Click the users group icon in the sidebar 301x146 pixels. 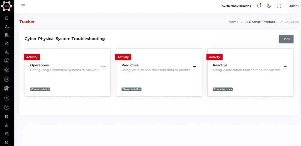tap(7, 134)
